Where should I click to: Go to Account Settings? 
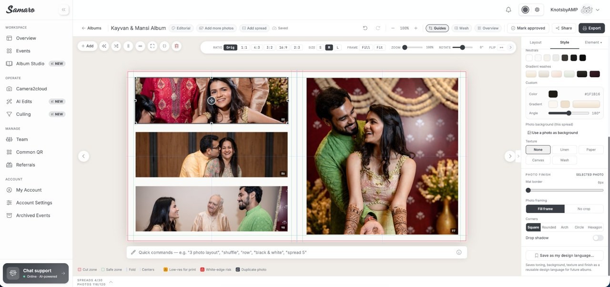pyautogui.click(x=34, y=203)
